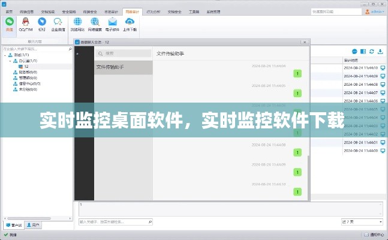Select the 文件传输助手 conversation in the list
Image resolution: width=388 pixels, height=240 pixels.
click(123, 67)
